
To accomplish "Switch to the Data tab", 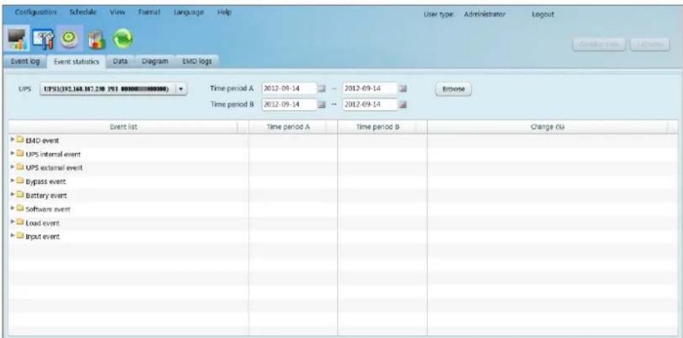I will 120,61.
